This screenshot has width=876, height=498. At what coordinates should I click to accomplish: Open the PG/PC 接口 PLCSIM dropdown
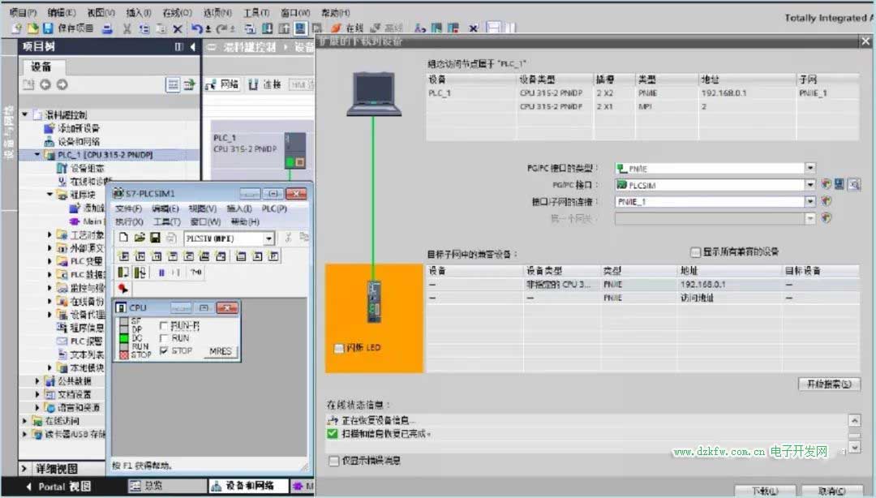pyautogui.click(x=810, y=184)
